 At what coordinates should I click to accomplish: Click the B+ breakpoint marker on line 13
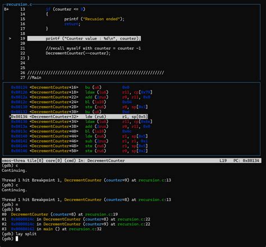coord(6,9)
